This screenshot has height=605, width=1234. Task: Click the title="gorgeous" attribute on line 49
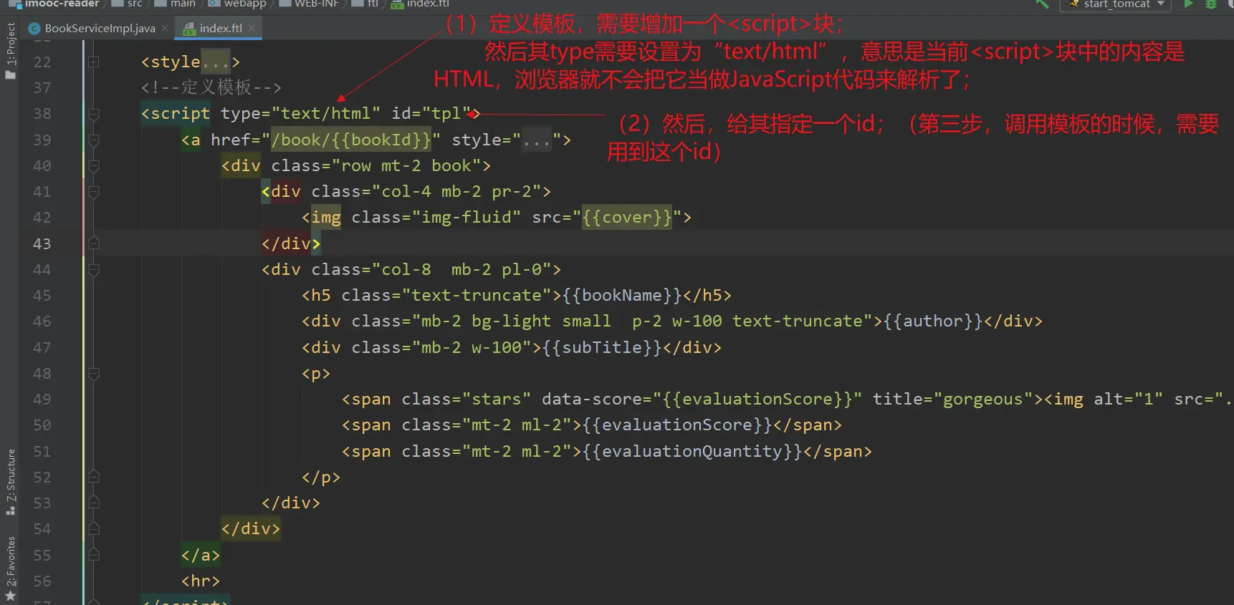(953, 399)
